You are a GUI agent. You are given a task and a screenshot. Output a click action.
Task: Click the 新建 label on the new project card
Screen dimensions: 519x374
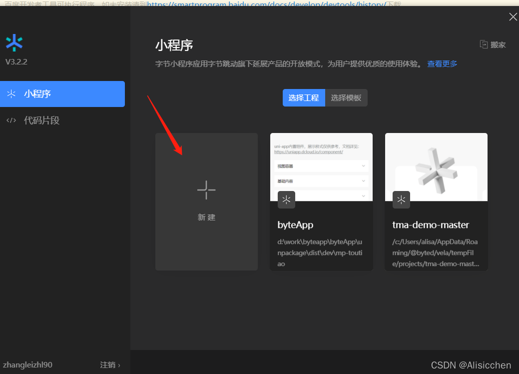[206, 217]
